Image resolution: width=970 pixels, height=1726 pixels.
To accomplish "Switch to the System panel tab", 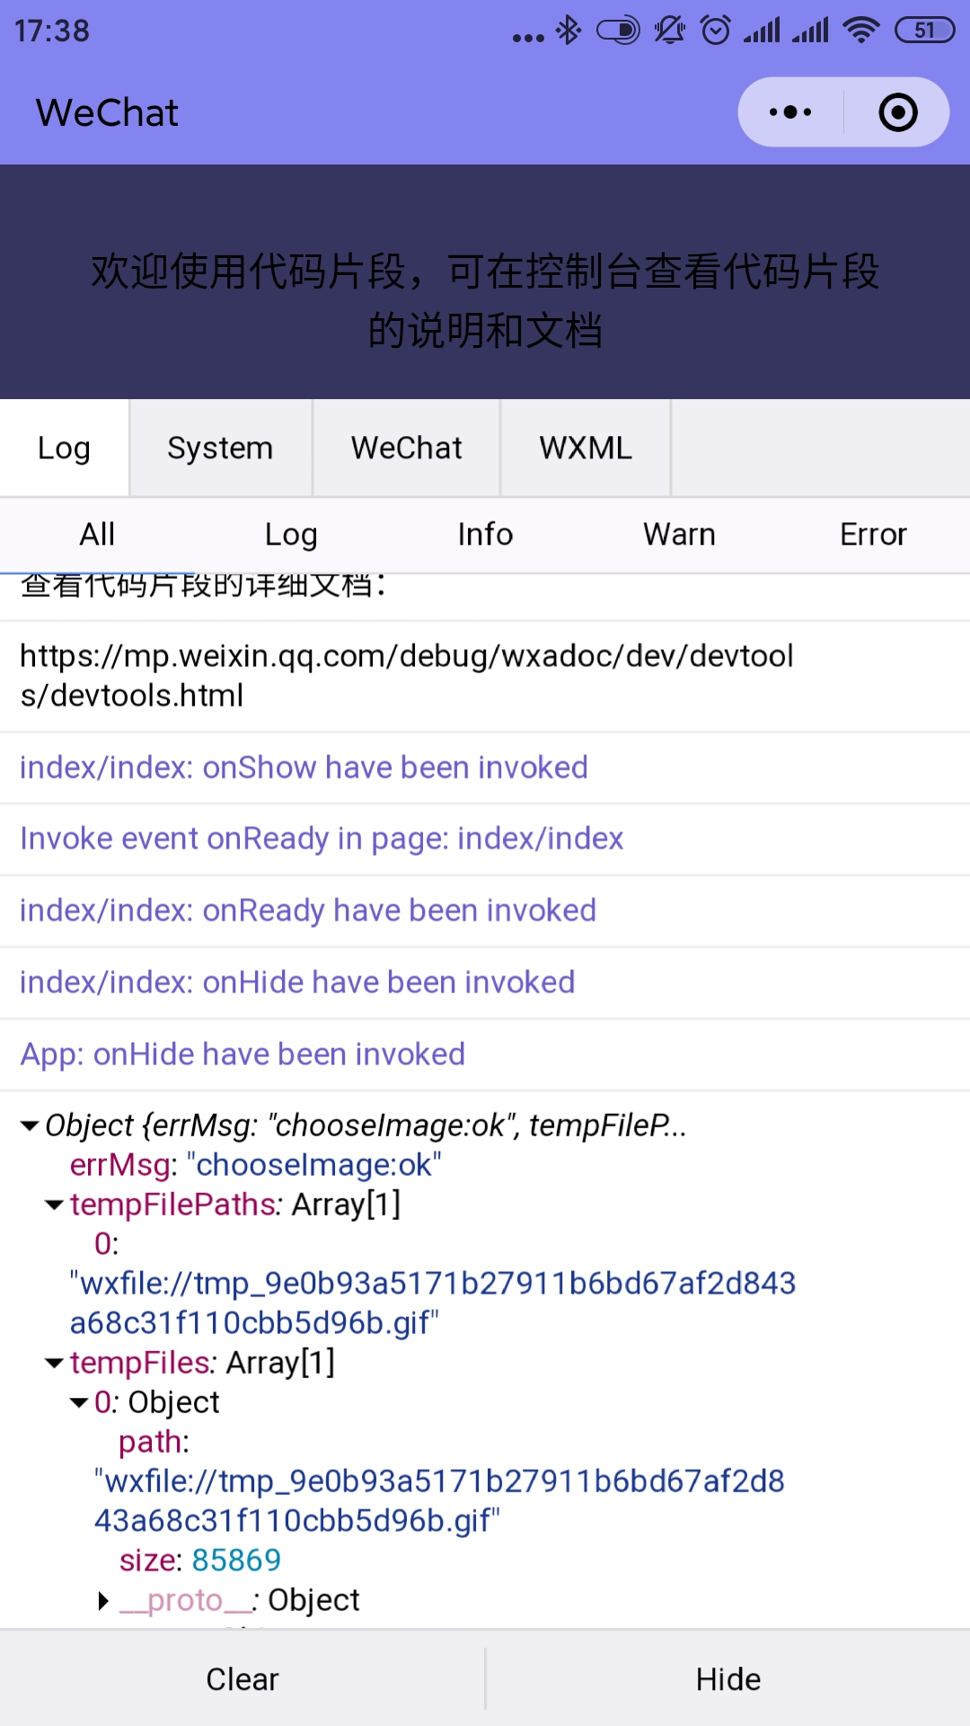I will click(220, 448).
